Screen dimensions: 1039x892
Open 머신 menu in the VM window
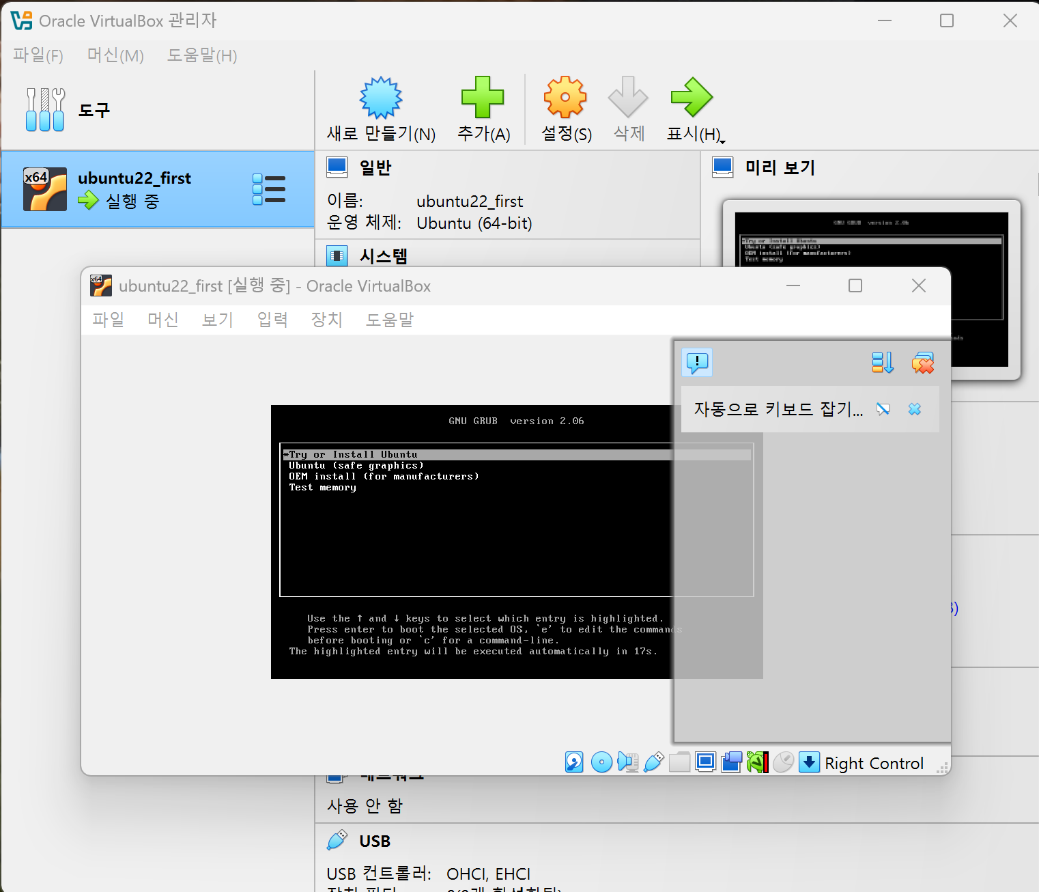tap(163, 320)
